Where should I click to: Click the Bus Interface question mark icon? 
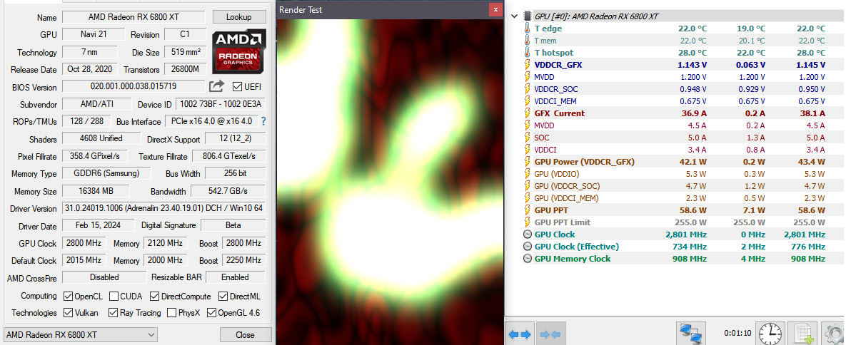[264, 121]
